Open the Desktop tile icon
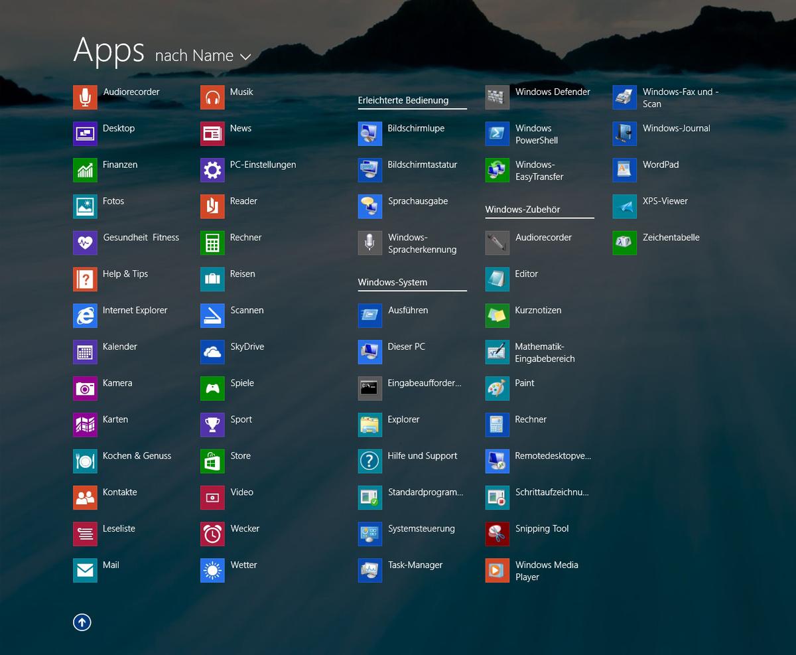Viewport: 796px width, 655px height. pyautogui.click(x=85, y=134)
